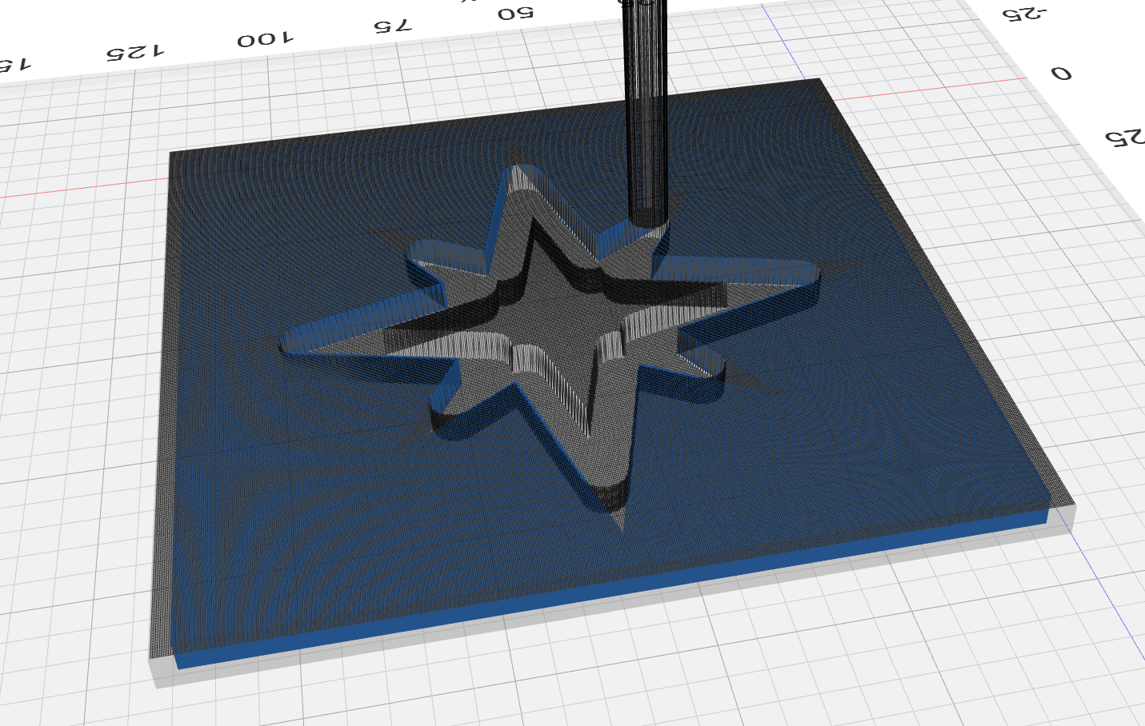
Task: Click the mirrored axis label 75
Action: click(393, 26)
